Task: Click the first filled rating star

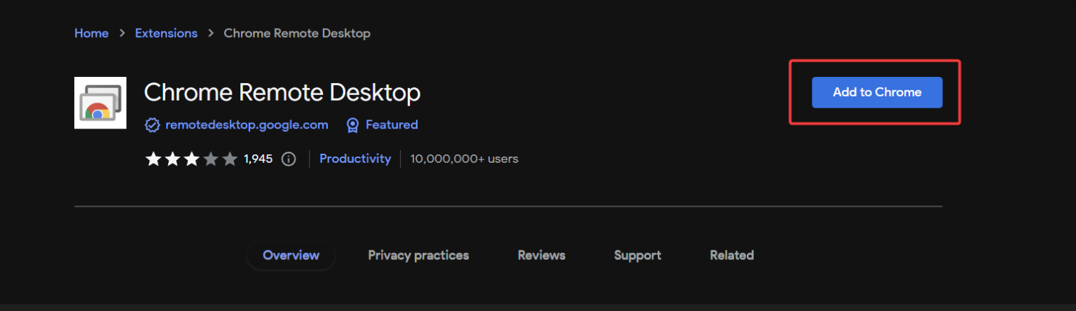Action: click(153, 159)
